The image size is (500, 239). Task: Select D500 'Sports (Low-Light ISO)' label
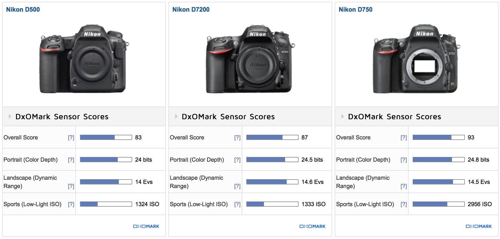coord(33,204)
